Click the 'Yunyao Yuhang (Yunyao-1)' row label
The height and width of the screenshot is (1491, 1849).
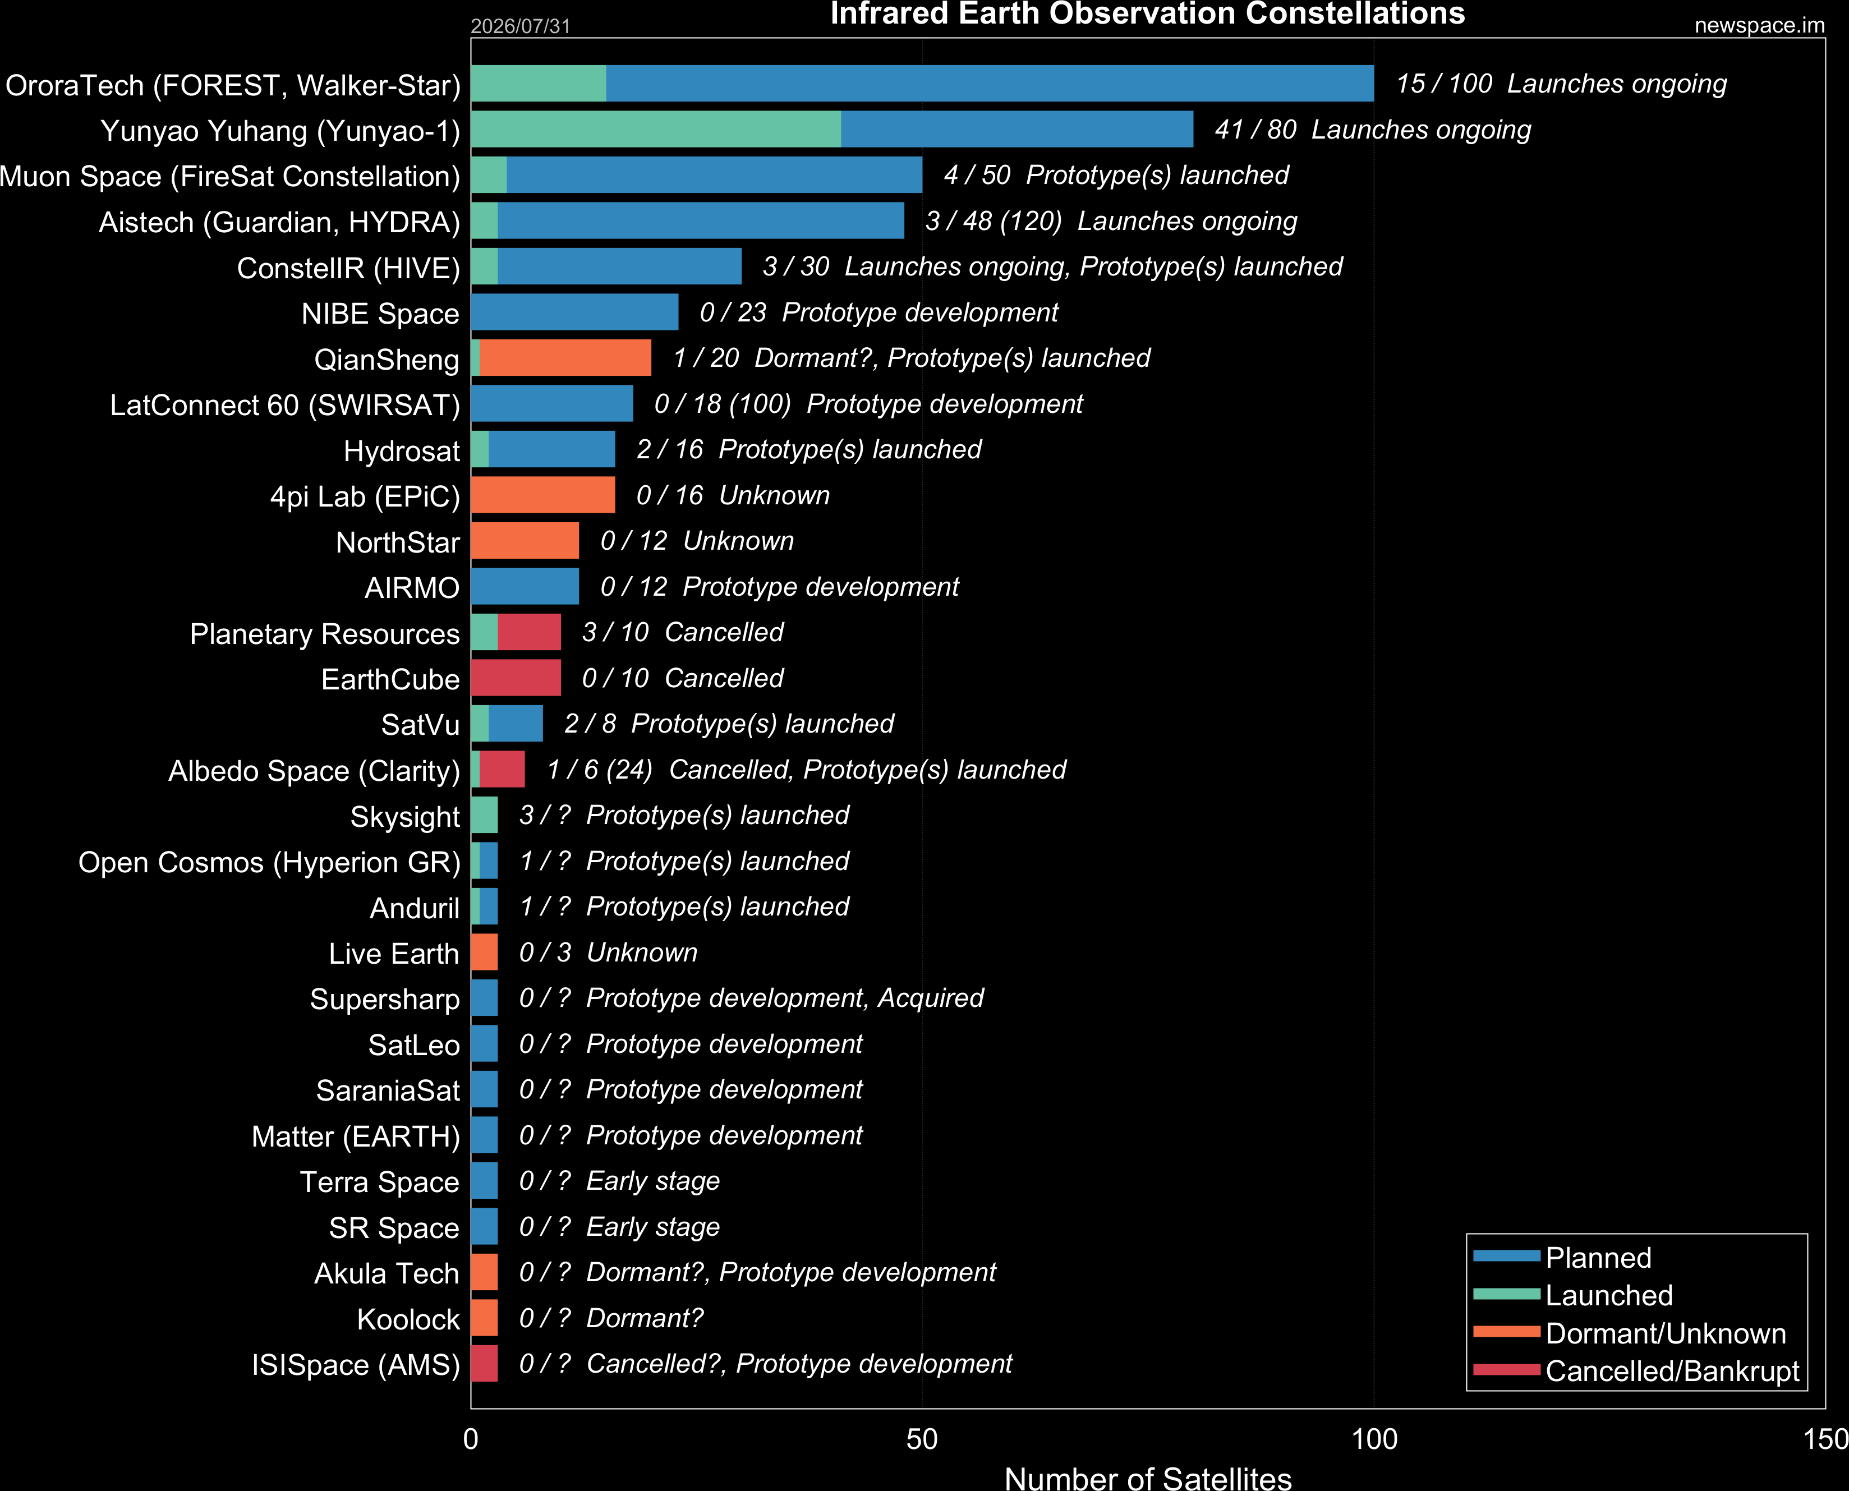[281, 131]
